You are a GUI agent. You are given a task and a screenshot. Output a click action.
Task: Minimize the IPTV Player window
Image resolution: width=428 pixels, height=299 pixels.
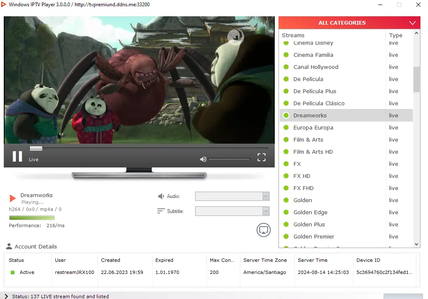[380, 5]
